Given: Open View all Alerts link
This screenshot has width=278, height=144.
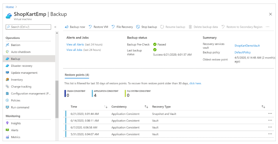Looking at the screenshot, I should click(x=75, y=45).
